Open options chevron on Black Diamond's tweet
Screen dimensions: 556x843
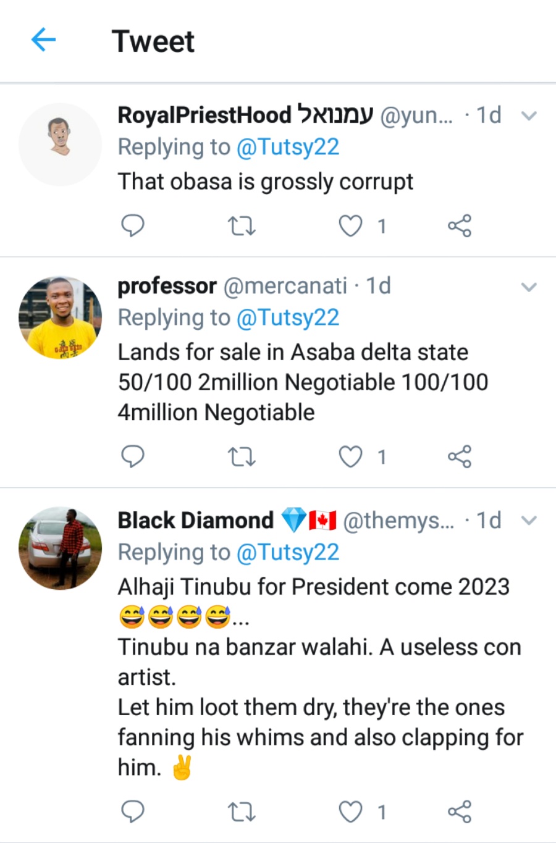point(529,521)
